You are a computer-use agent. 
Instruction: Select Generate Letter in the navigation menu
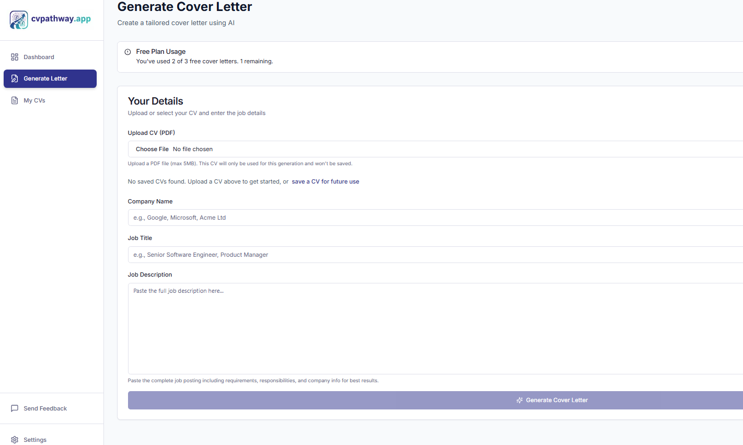pyautogui.click(x=45, y=78)
